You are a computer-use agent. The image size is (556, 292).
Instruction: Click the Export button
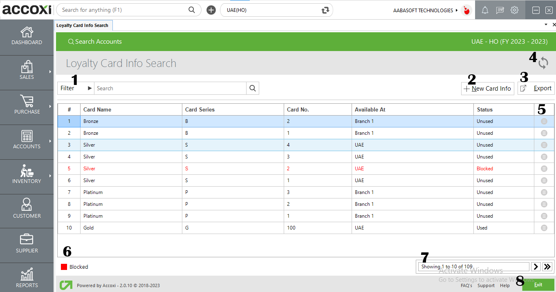point(536,88)
